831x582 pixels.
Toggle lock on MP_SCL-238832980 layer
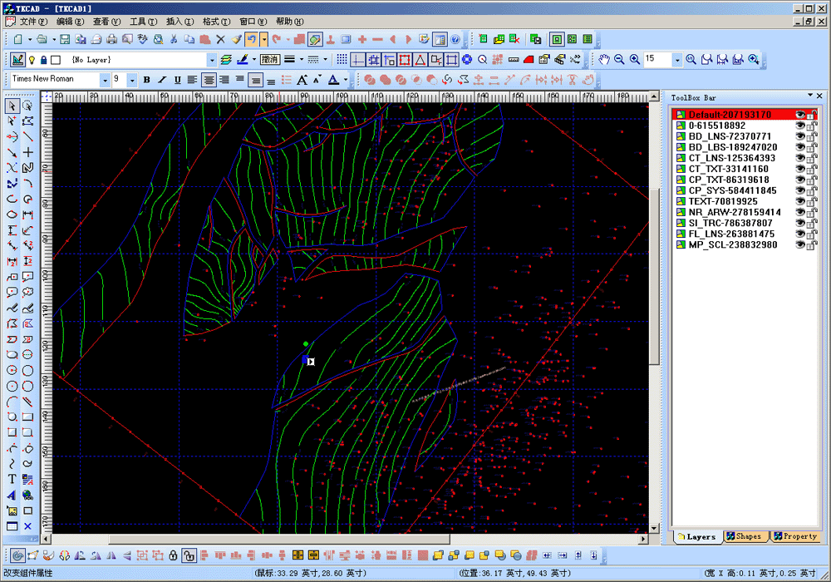(x=812, y=245)
